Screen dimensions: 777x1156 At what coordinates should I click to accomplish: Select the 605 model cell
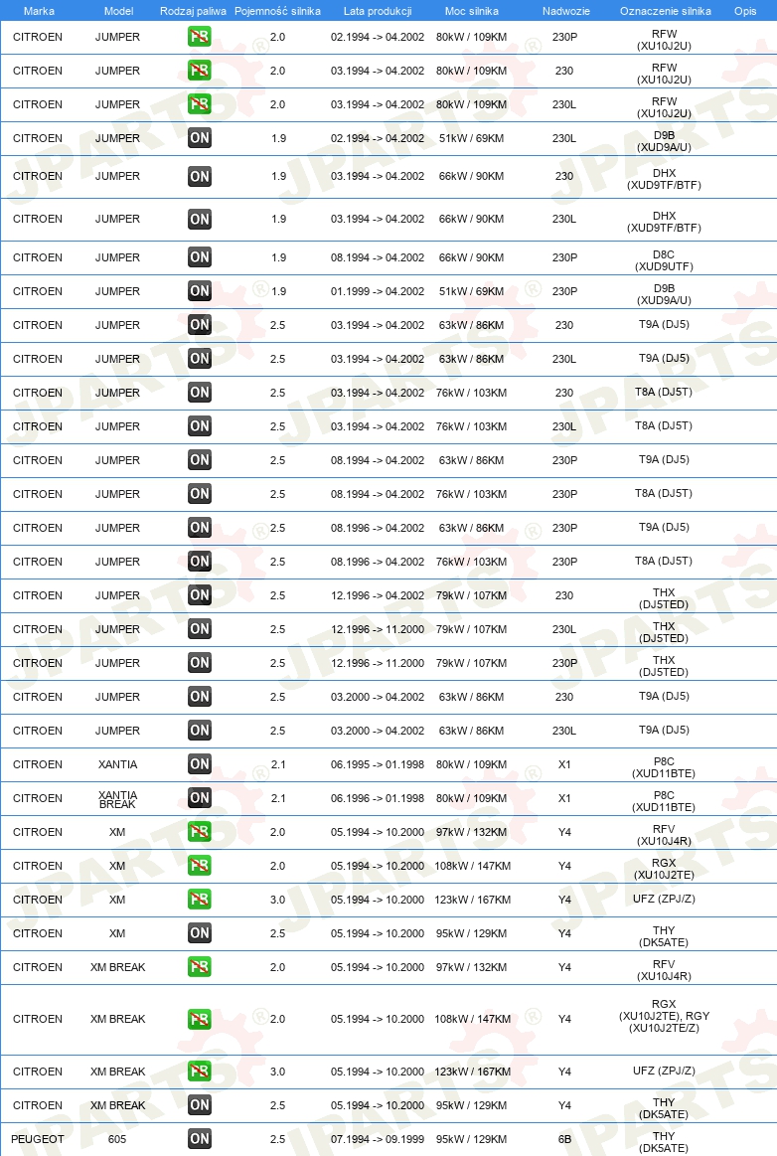[x=117, y=1139]
